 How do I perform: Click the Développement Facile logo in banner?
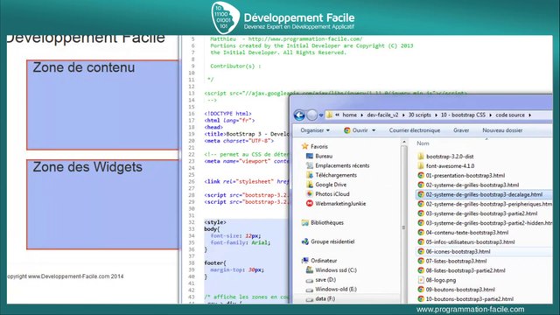tap(282, 17)
